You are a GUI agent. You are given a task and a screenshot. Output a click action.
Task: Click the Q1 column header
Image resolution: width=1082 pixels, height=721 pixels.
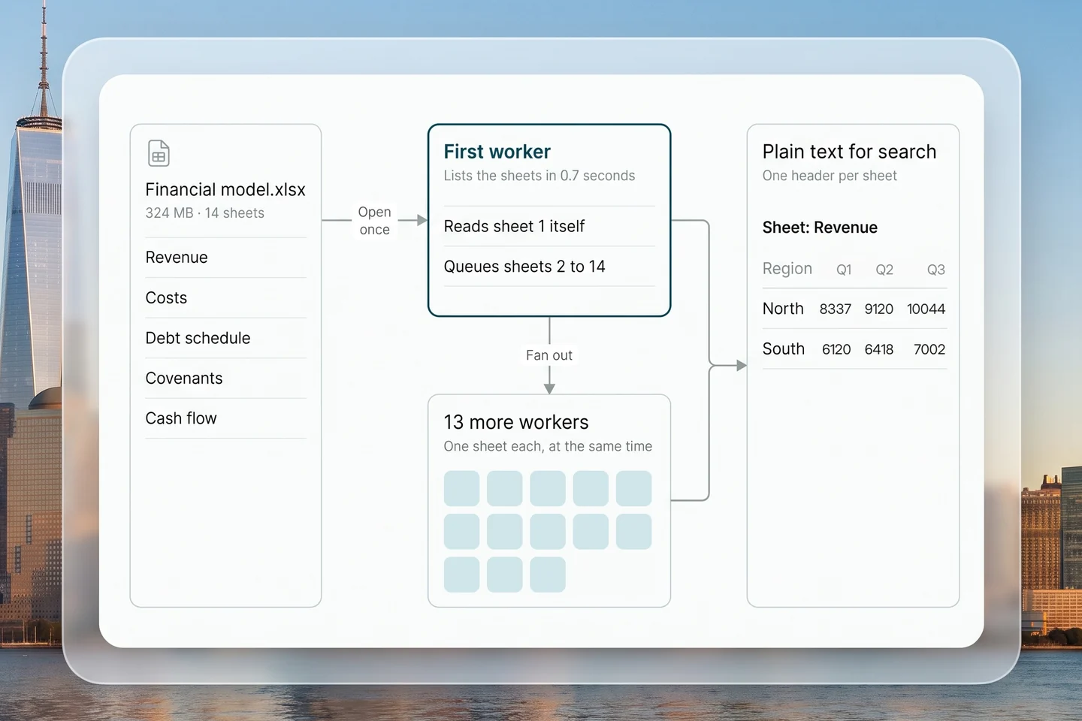coord(844,270)
